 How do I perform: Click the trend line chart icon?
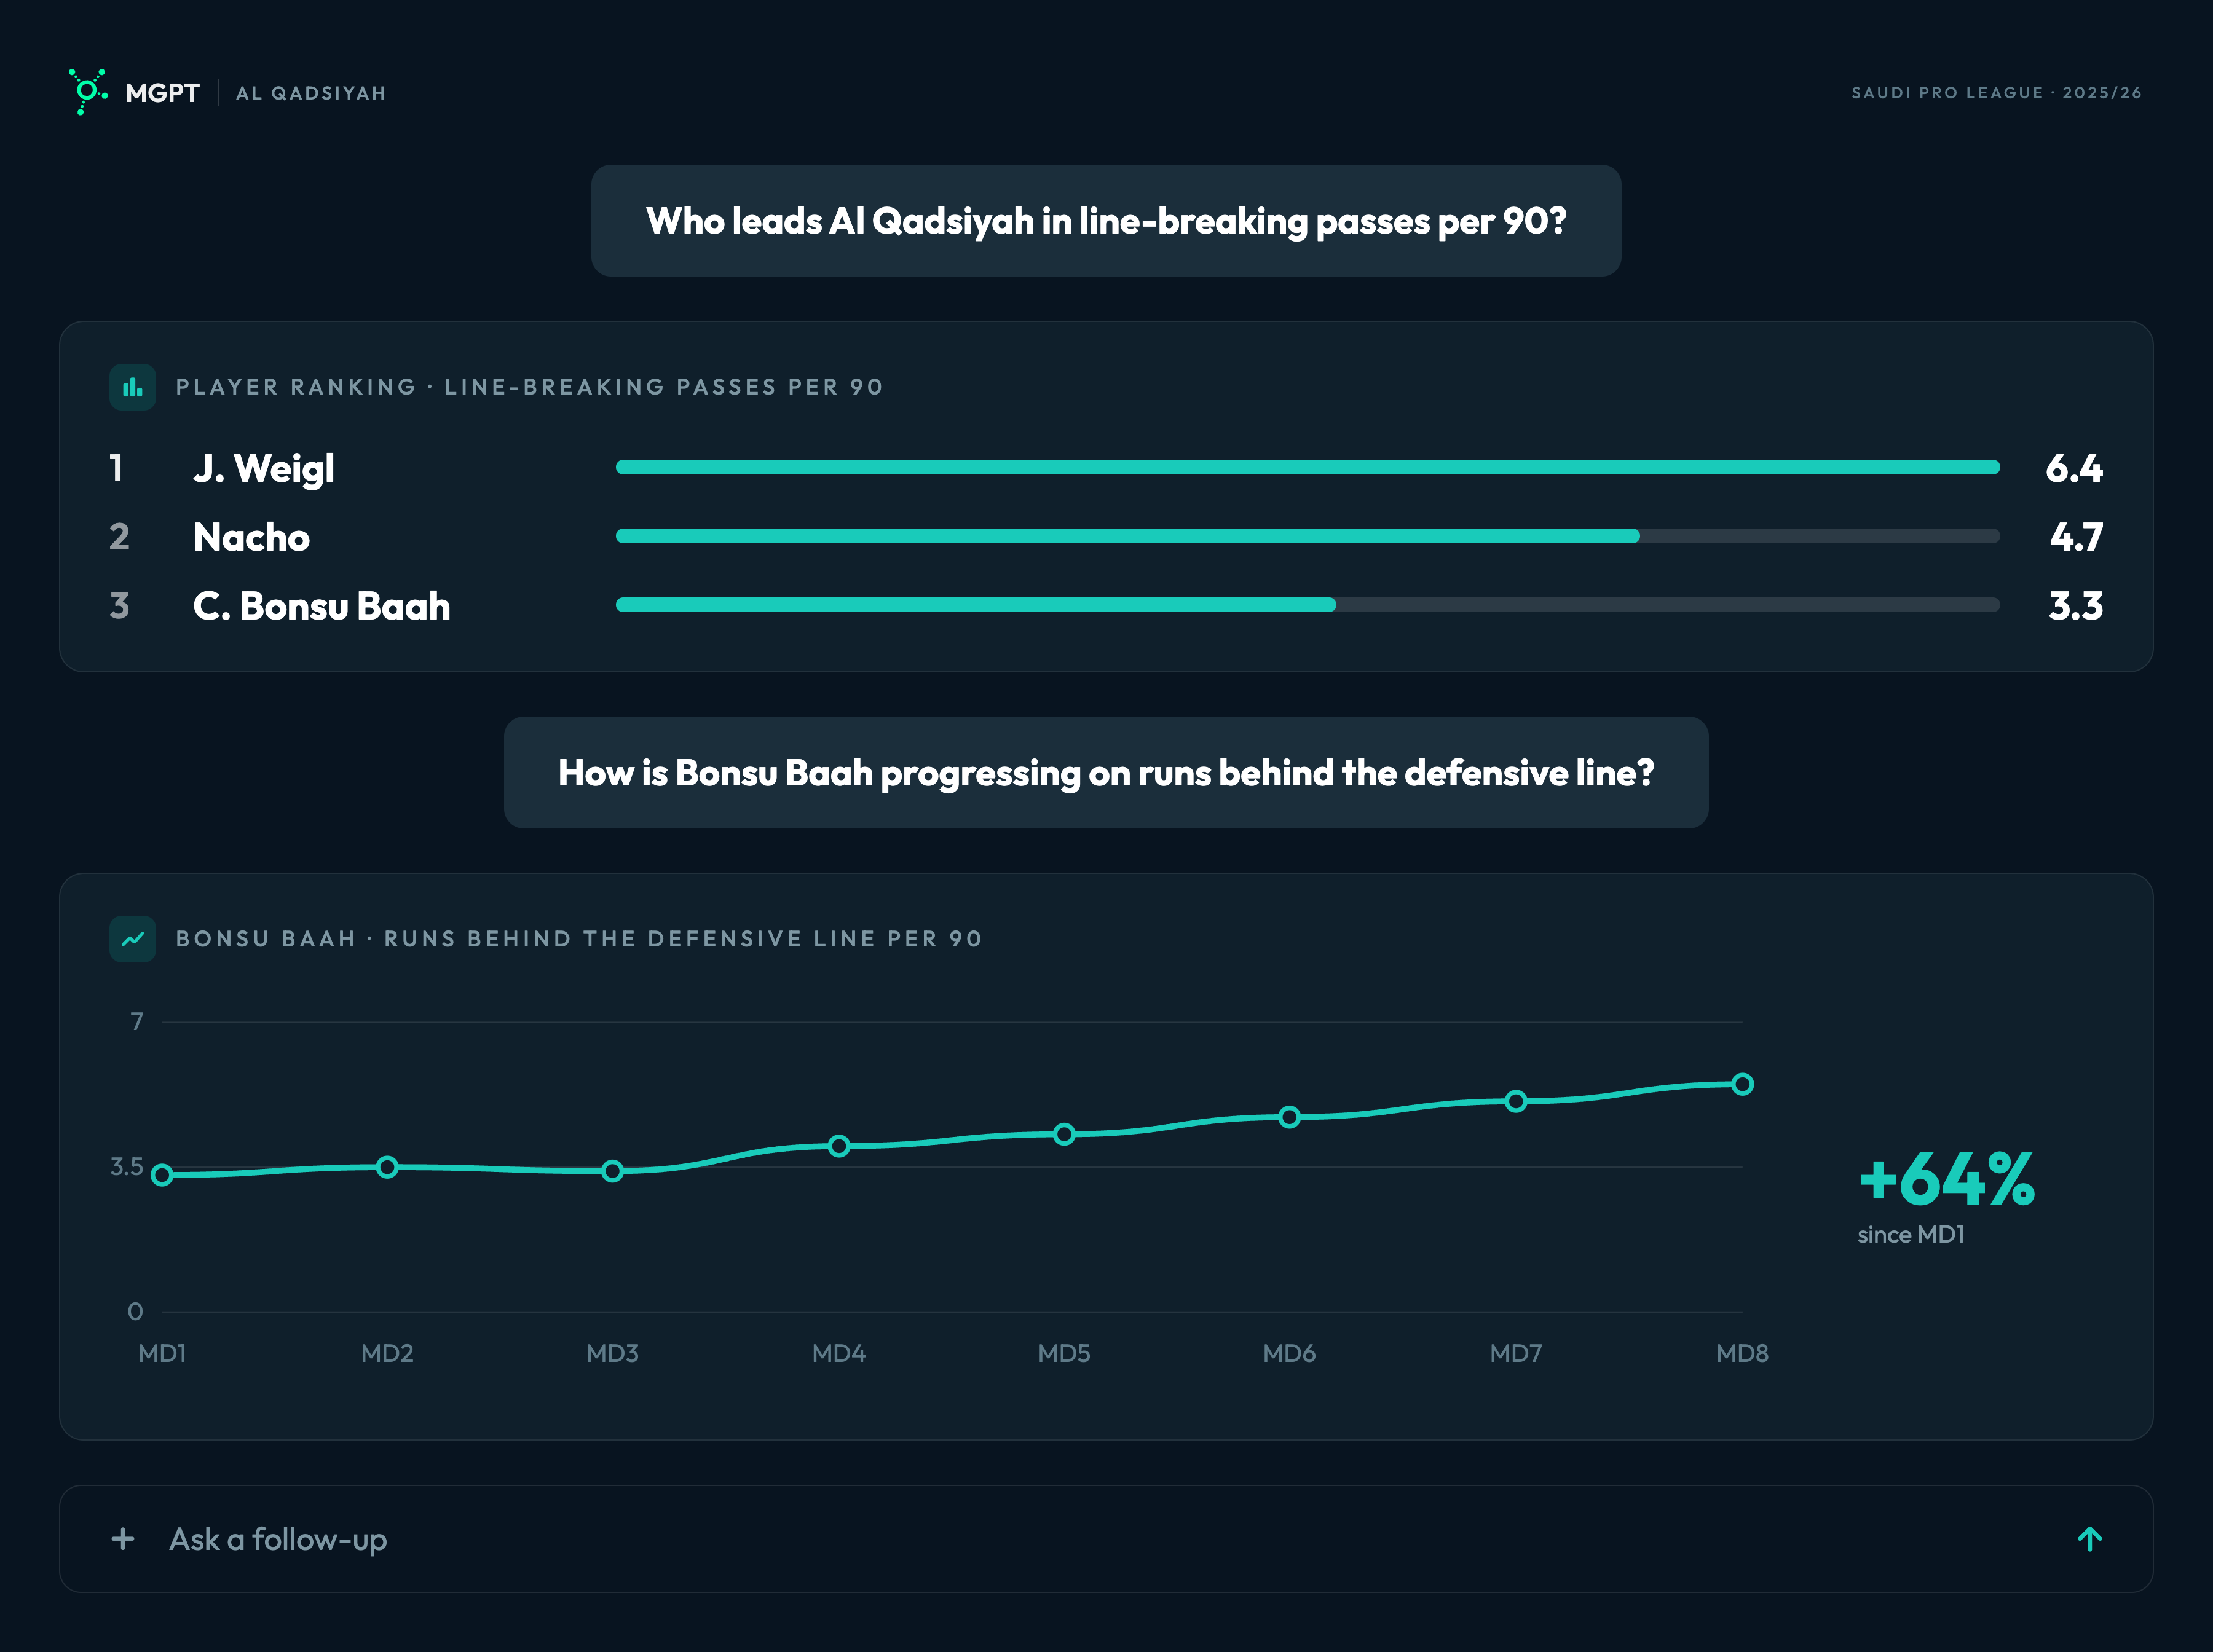133,939
